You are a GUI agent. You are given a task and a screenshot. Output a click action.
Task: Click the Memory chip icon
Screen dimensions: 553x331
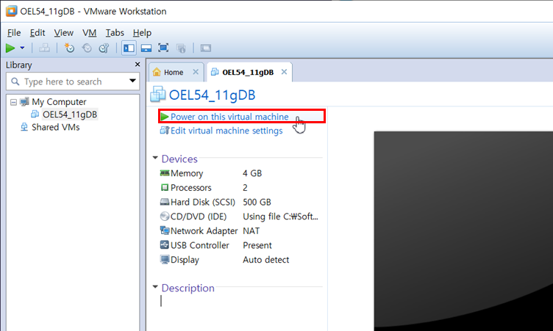pyautogui.click(x=165, y=173)
